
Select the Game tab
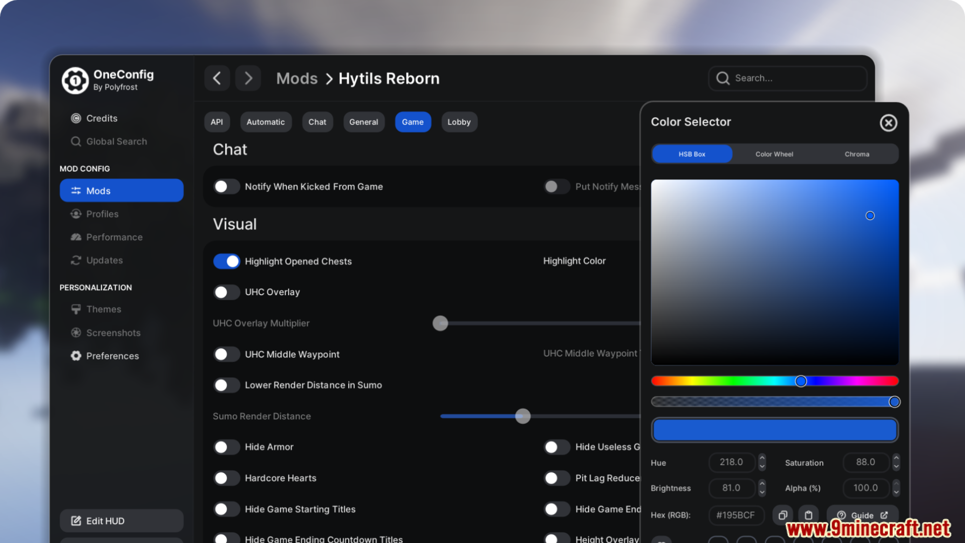413,122
